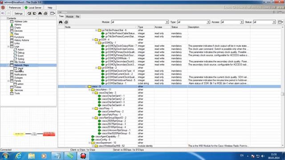Viewport: 285px width, 160px height.
Task: Click the printer icon in left toolbar
Action: (45, 13)
